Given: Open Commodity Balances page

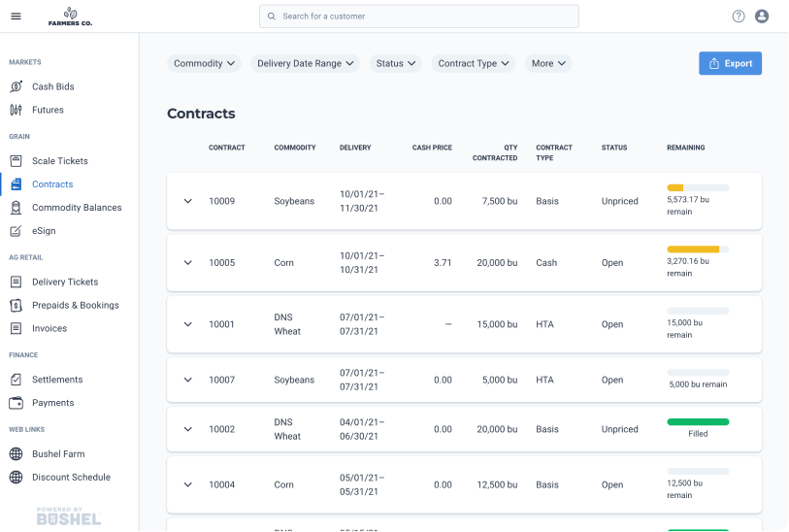Looking at the screenshot, I should pos(77,208).
